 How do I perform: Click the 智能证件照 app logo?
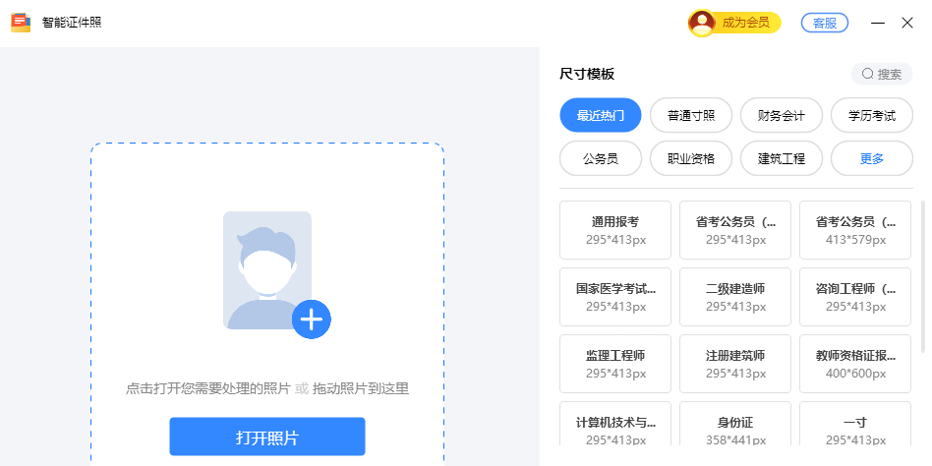pyautogui.click(x=21, y=23)
